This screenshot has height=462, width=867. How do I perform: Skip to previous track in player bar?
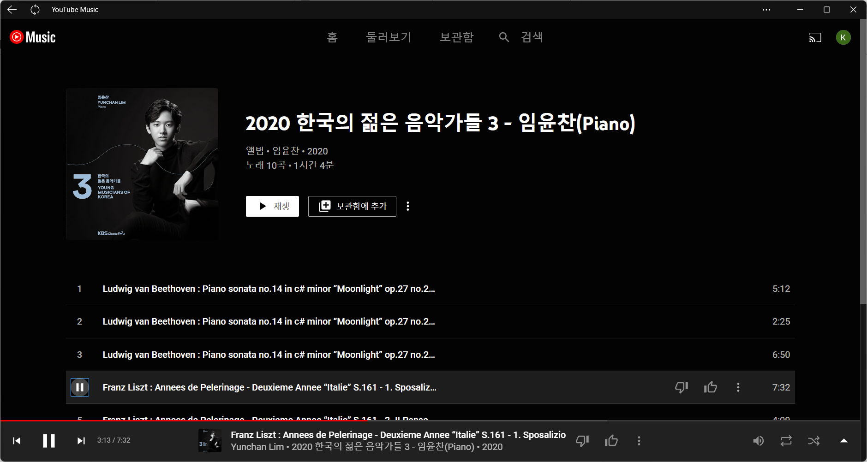[17, 441]
